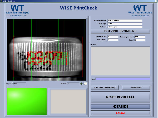Click the 500 field below the camera image

tap(20, 84)
